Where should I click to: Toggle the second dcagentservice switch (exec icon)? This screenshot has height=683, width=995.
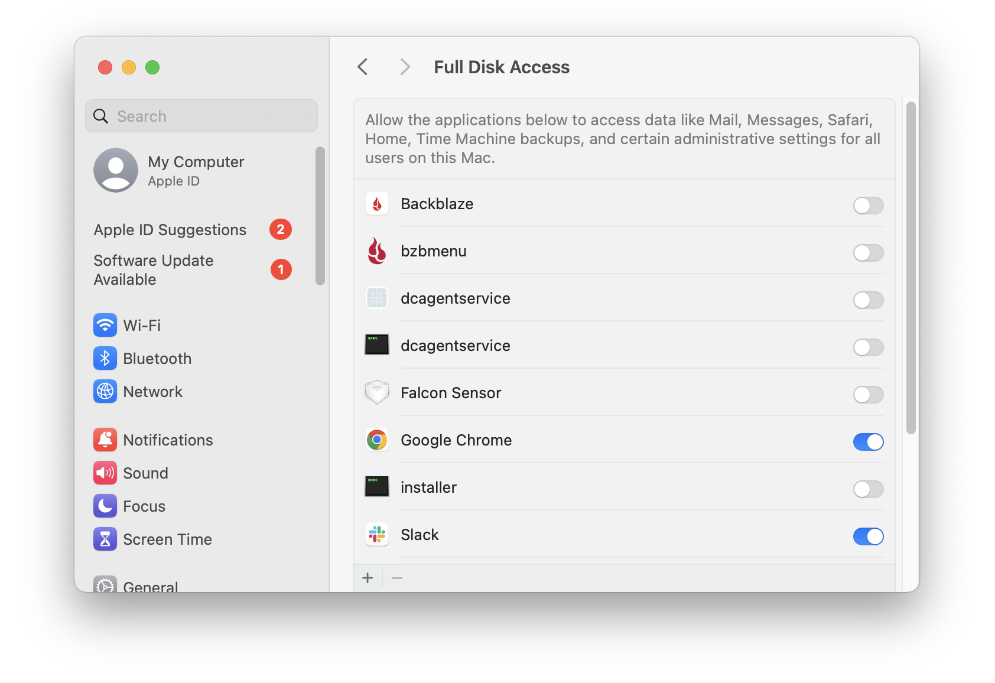pos(868,347)
